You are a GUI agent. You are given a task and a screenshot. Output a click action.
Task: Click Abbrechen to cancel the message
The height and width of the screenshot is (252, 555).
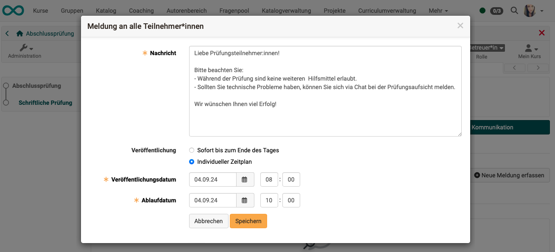208,221
